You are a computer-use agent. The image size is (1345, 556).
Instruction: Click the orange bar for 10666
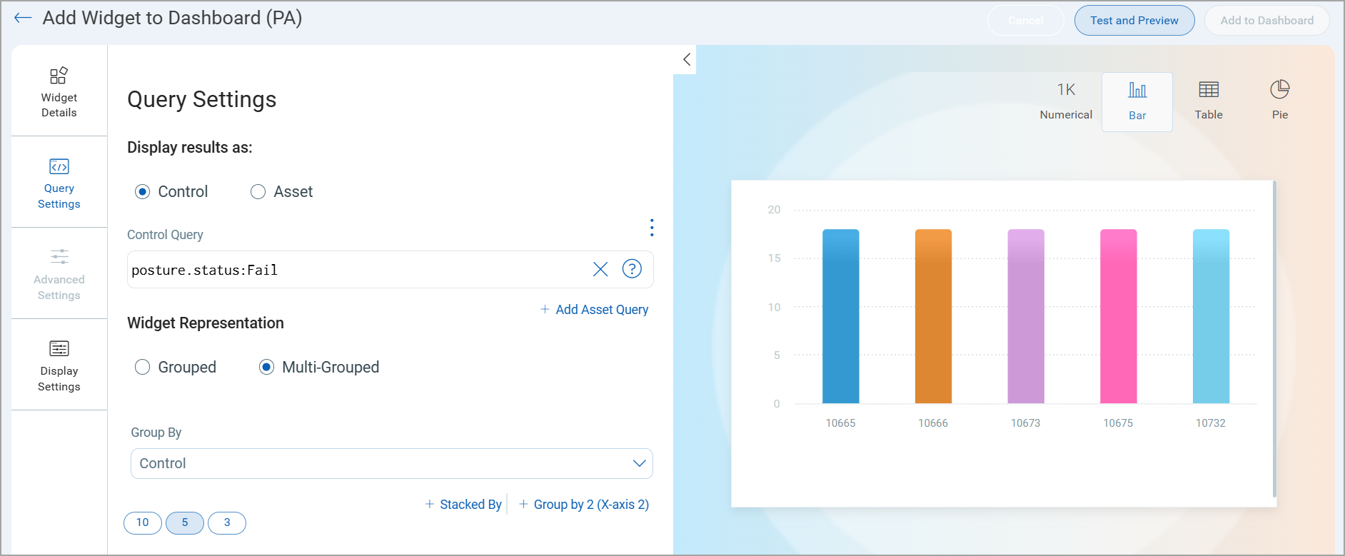coord(933,316)
